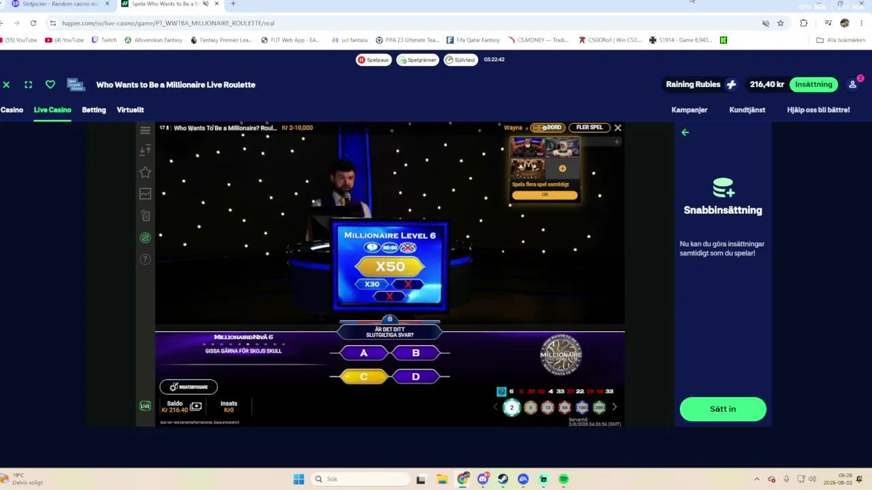
Task: Close the live game video with X
Action: click(618, 127)
